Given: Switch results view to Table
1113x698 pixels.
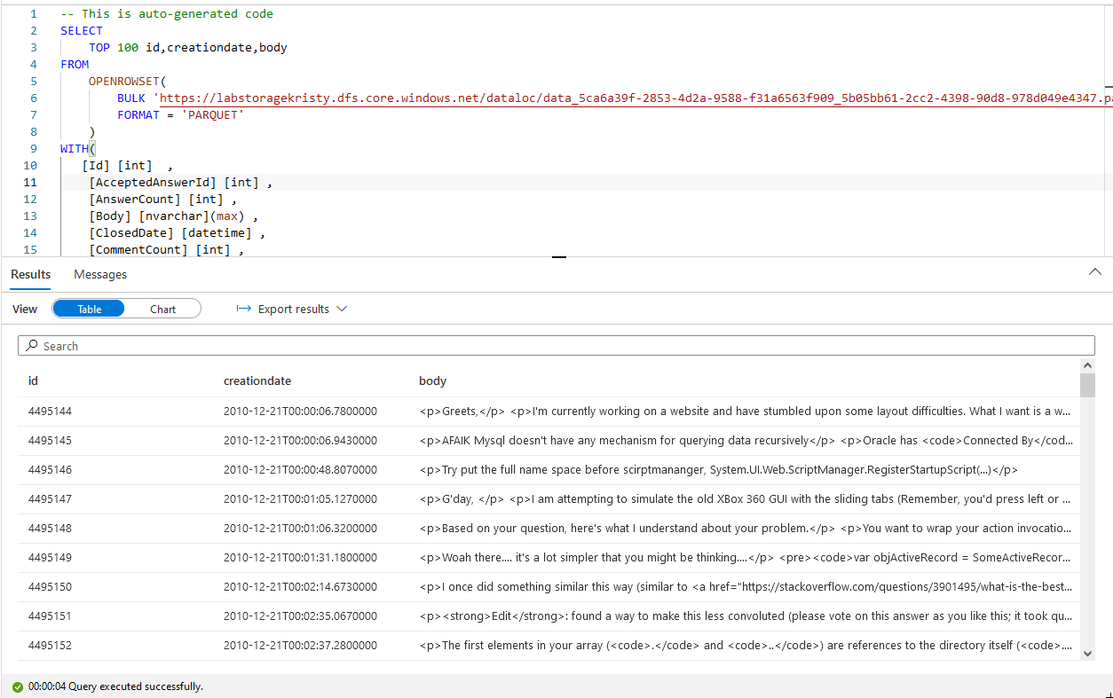Looking at the screenshot, I should point(89,309).
